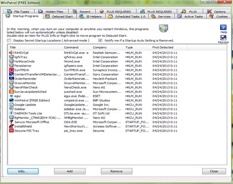Viewport: 233px width, 184px height.
Task: Select the Google Update icon
Action: (11, 104)
